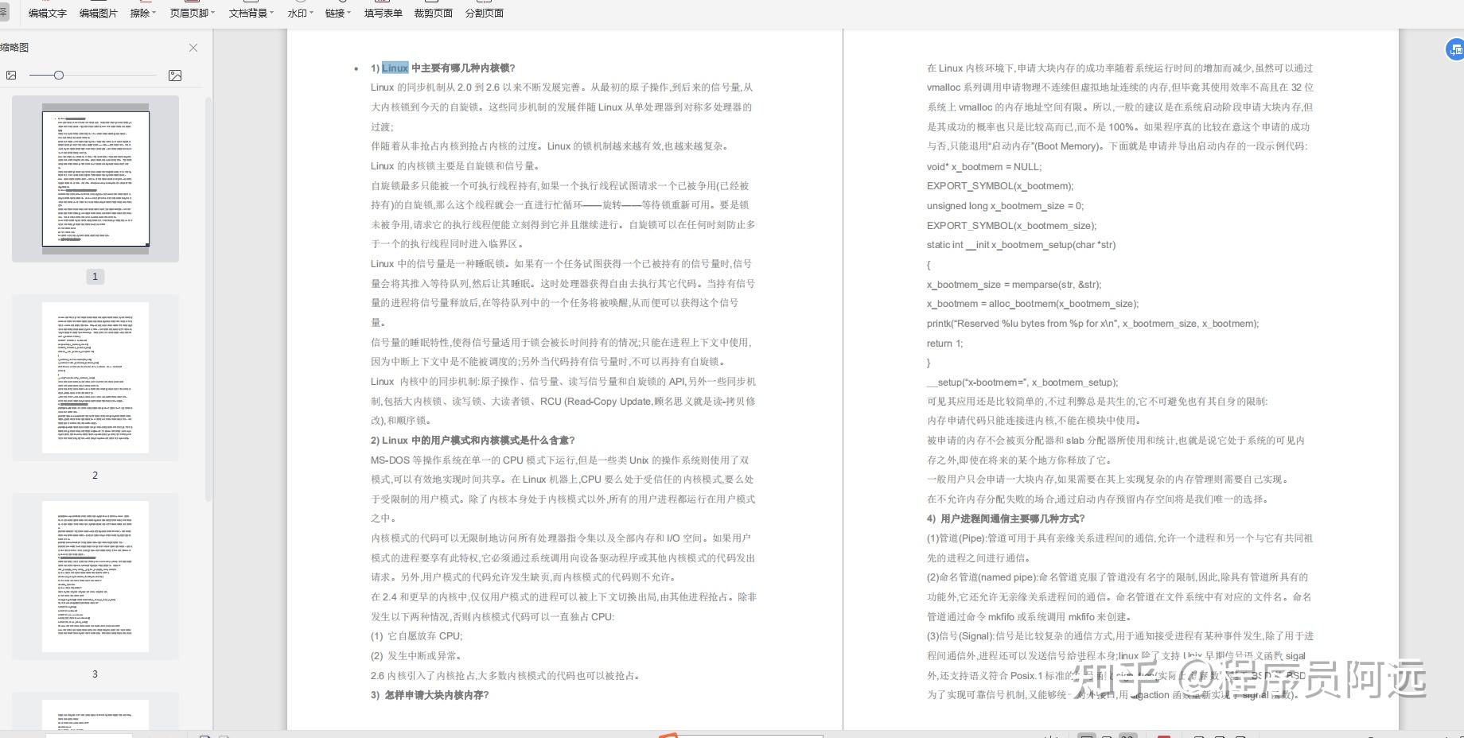Click line "Linux 的内核锁主要是自旋锁和信号量。"
Viewport: 1464px width, 738px height.
(457, 165)
